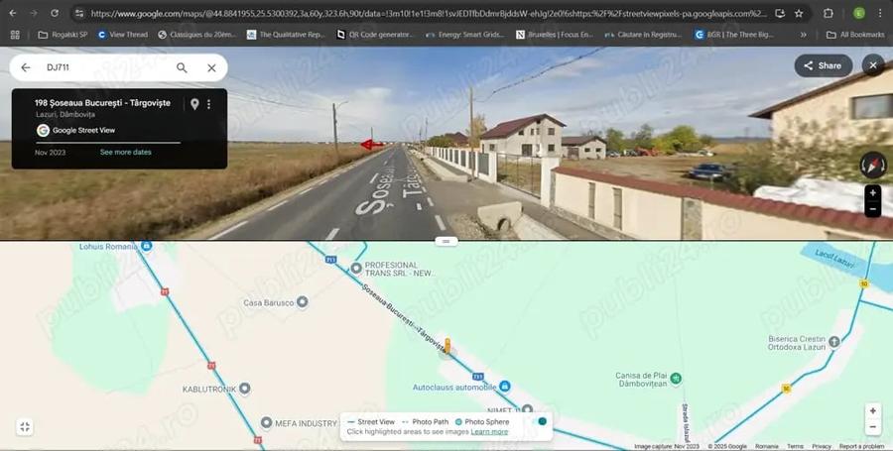Open the browser extensions puzzle icon
The image size is (893, 451).
click(829, 13)
